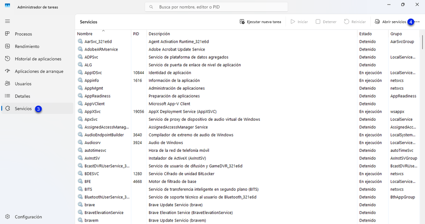Viewport: 425px width, 224px height.
Task: Click the ALG service icon
Action: (80, 64)
